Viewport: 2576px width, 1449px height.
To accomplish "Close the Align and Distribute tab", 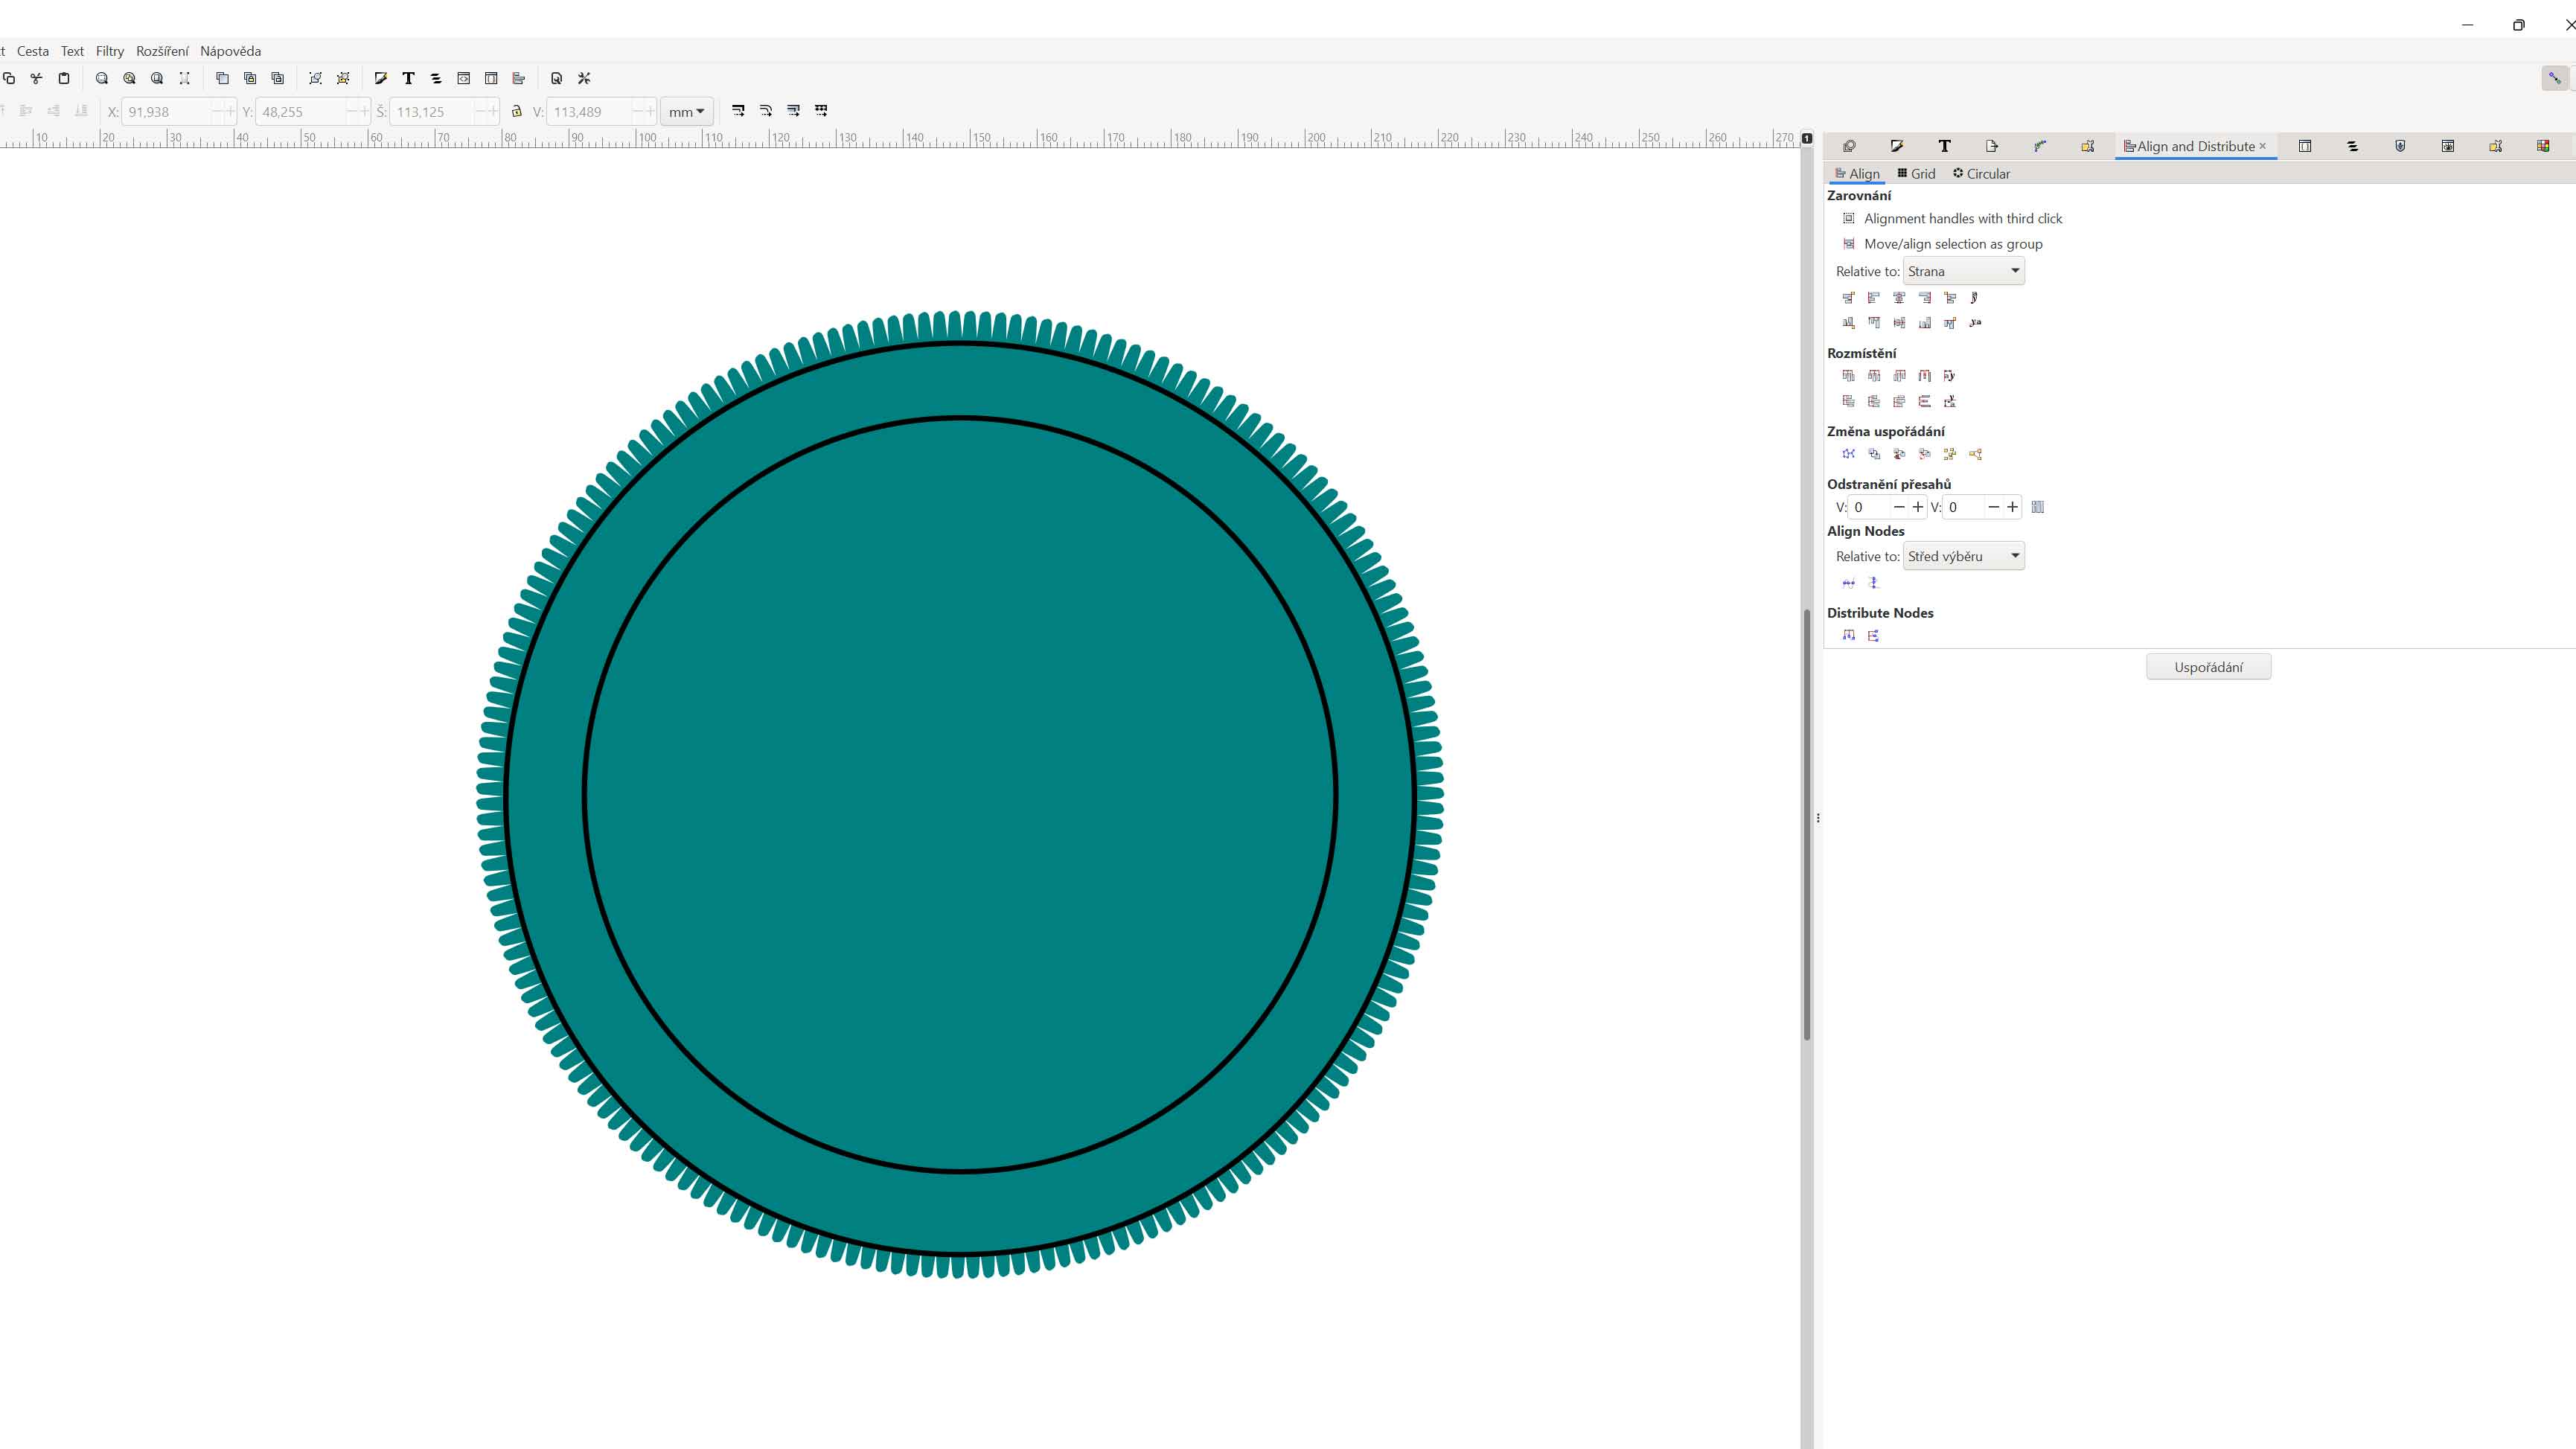I will [x=2262, y=146].
